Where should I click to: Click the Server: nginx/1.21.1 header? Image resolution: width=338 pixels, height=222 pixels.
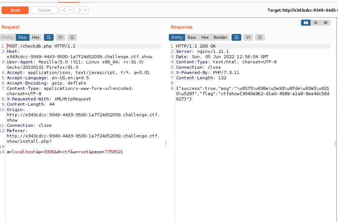tap(202, 51)
